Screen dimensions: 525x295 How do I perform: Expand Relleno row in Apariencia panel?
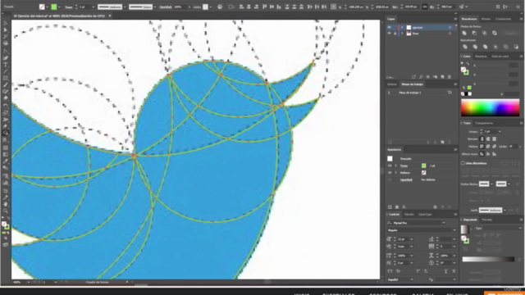(x=395, y=173)
